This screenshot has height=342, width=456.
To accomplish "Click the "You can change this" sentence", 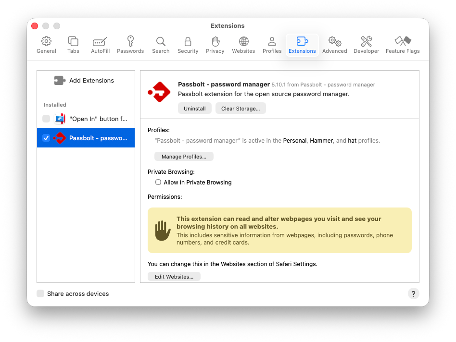I will tap(232, 264).
